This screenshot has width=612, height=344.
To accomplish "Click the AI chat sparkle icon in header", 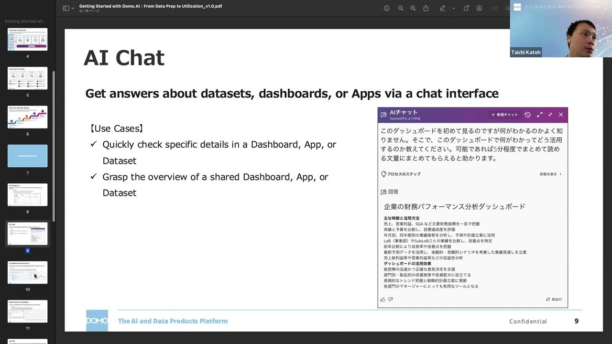I will coord(383,115).
